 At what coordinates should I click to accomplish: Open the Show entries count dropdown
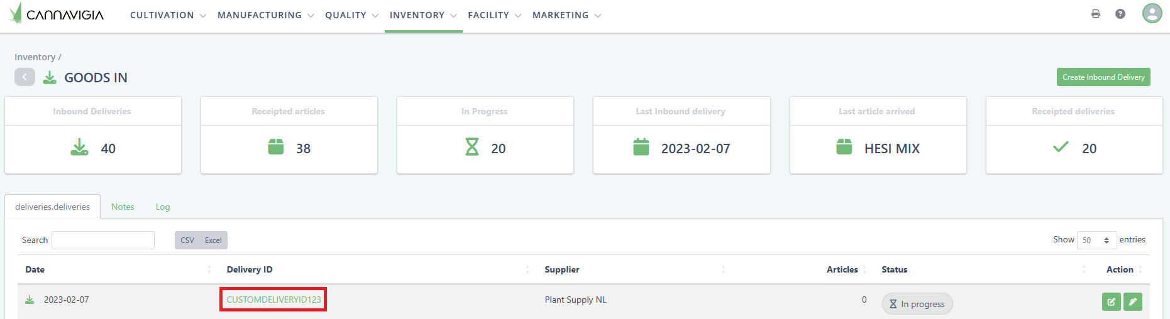click(x=1096, y=240)
